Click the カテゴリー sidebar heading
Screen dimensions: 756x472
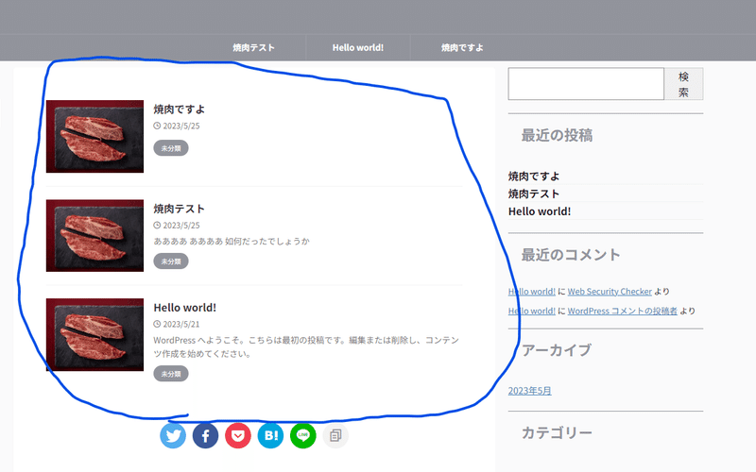pyautogui.click(x=557, y=433)
